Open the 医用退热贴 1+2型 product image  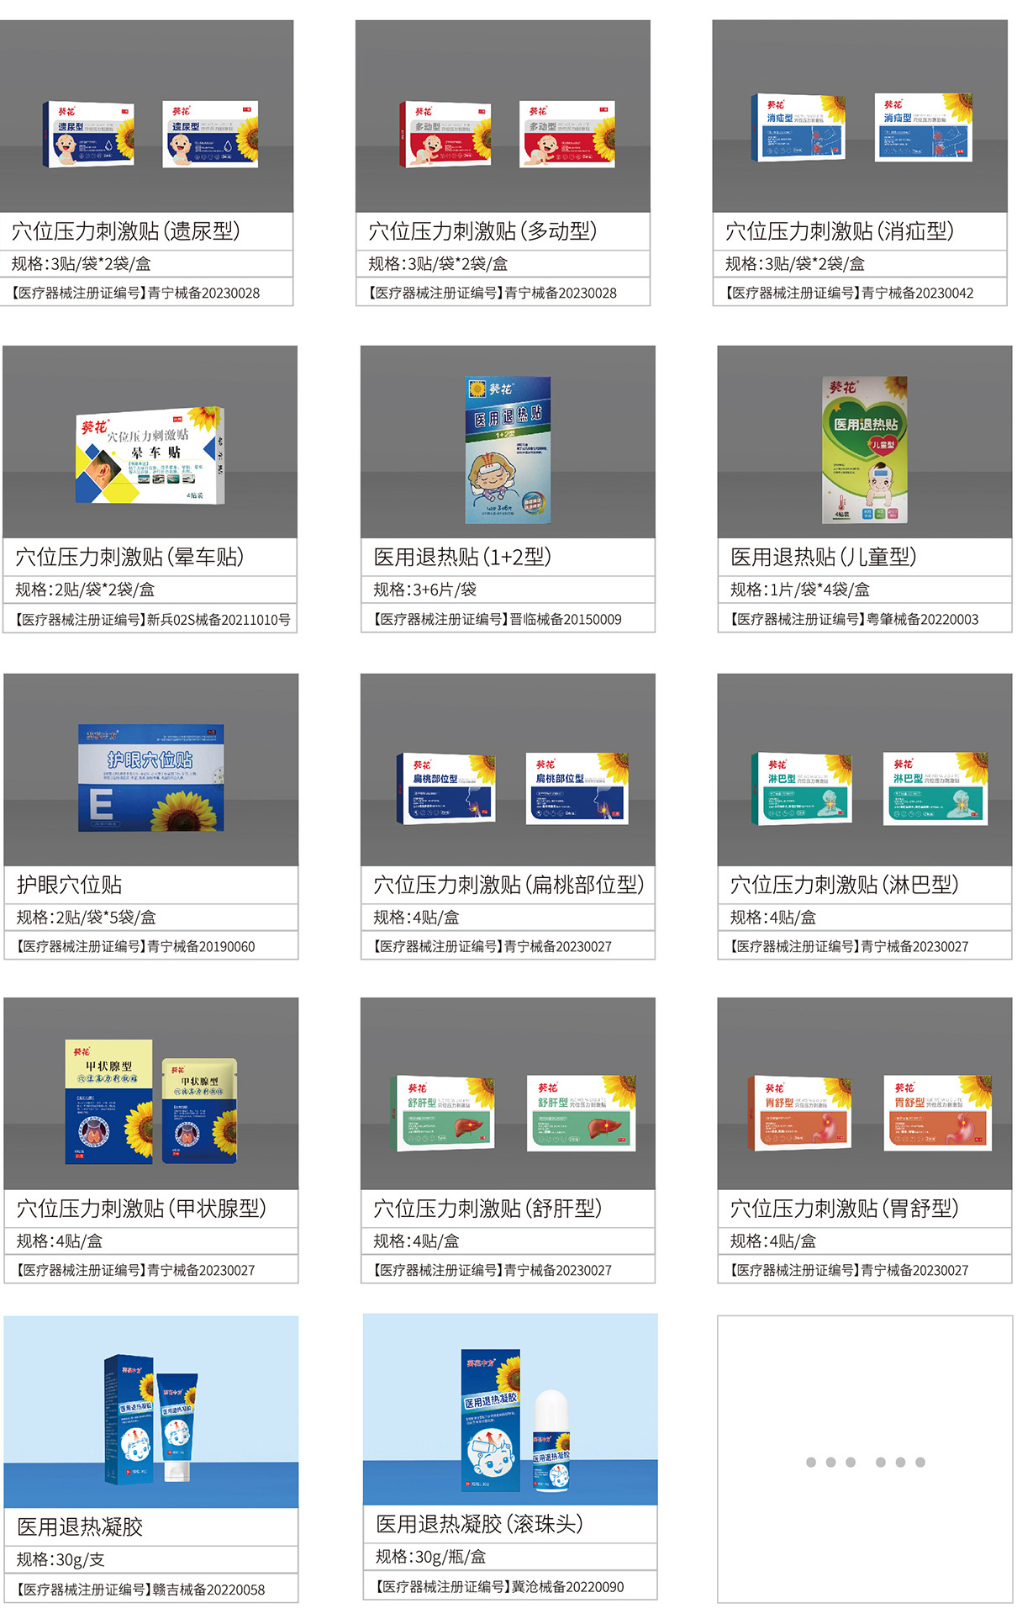508,442
